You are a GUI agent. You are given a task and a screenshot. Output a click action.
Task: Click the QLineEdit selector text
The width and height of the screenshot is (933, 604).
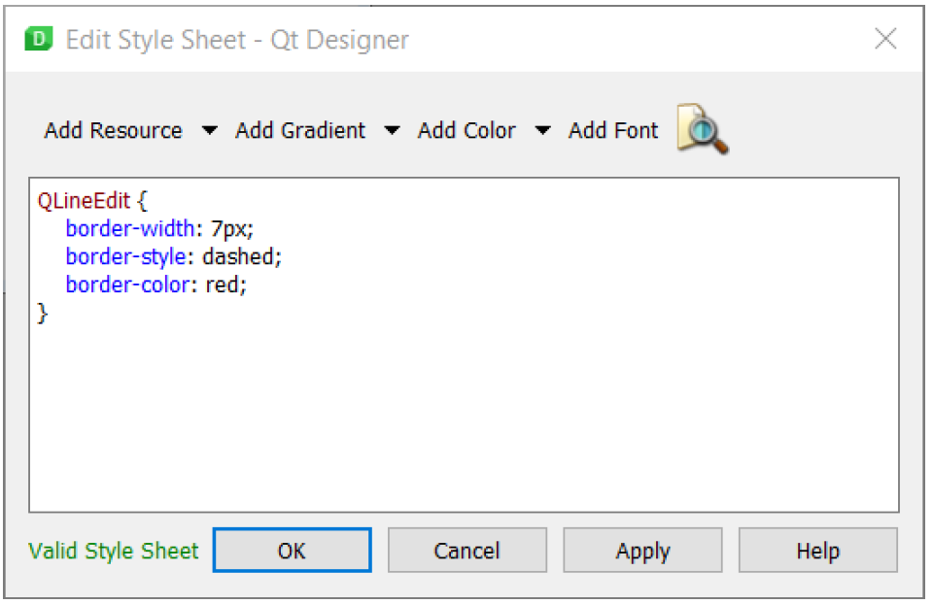(84, 201)
